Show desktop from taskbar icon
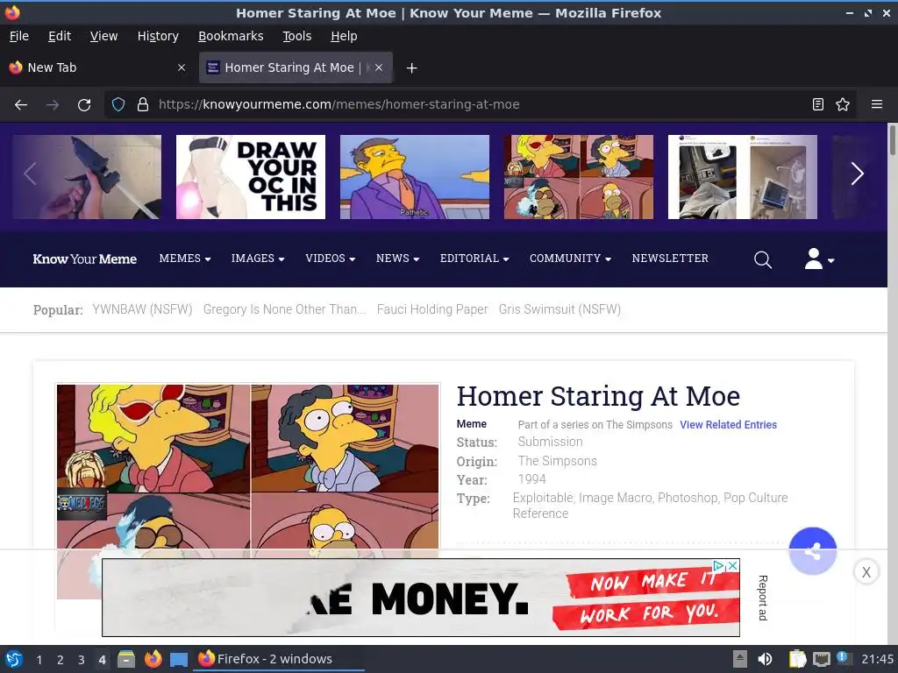The height and width of the screenshot is (673, 898). pos(179,659)
